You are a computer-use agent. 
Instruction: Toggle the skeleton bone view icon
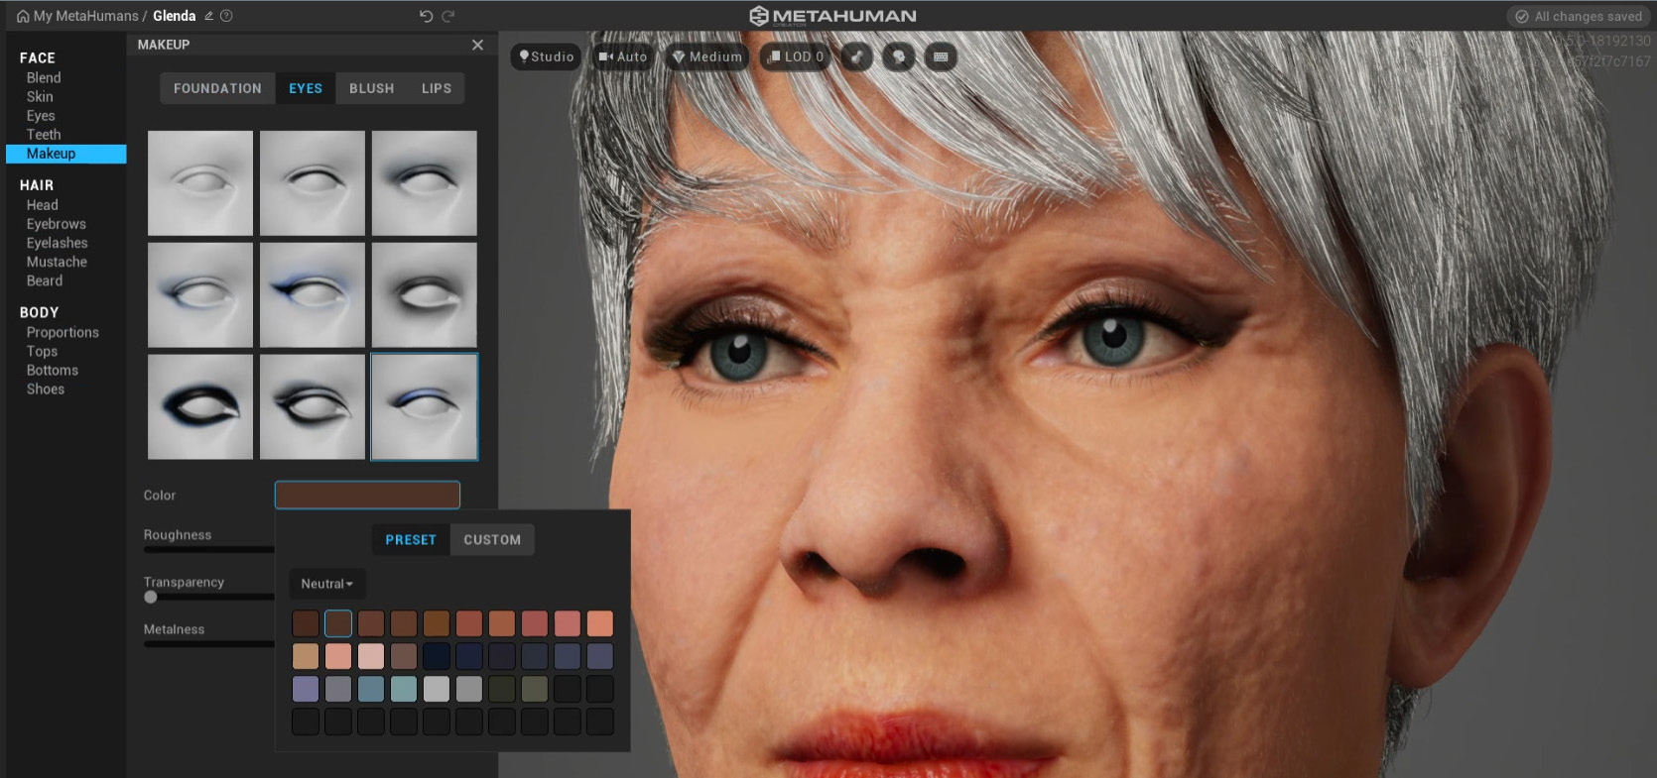[857, 56]
